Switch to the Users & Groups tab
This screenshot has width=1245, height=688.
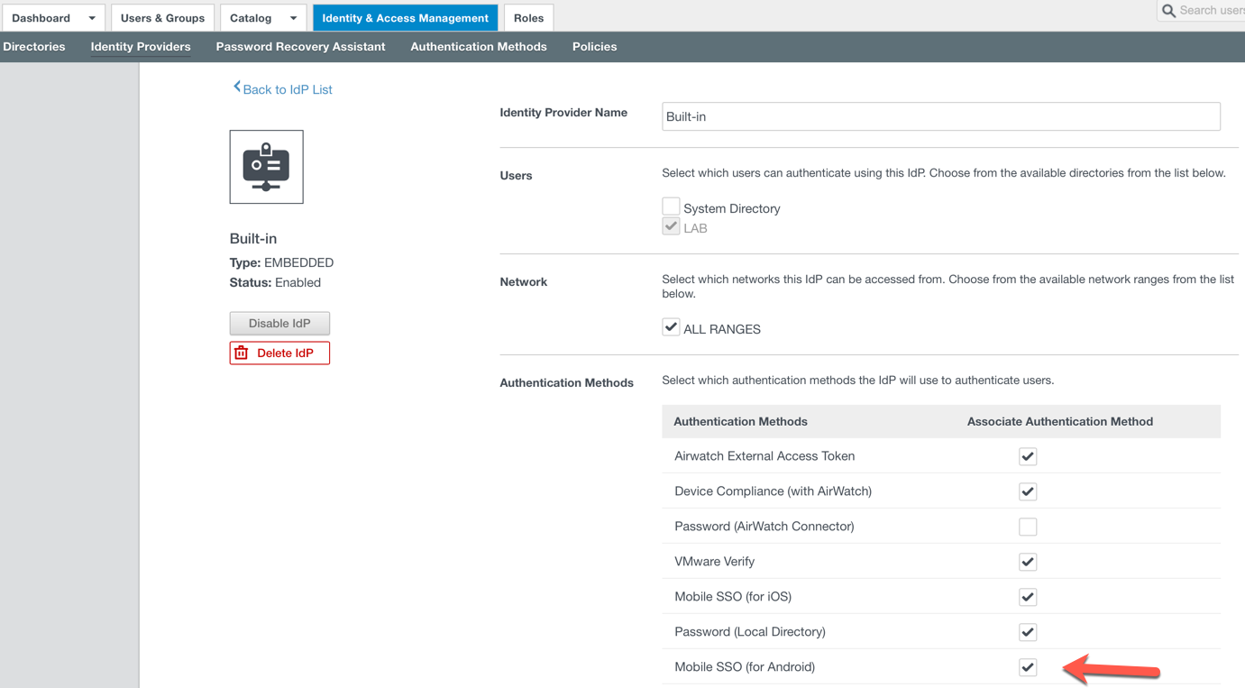162,17
